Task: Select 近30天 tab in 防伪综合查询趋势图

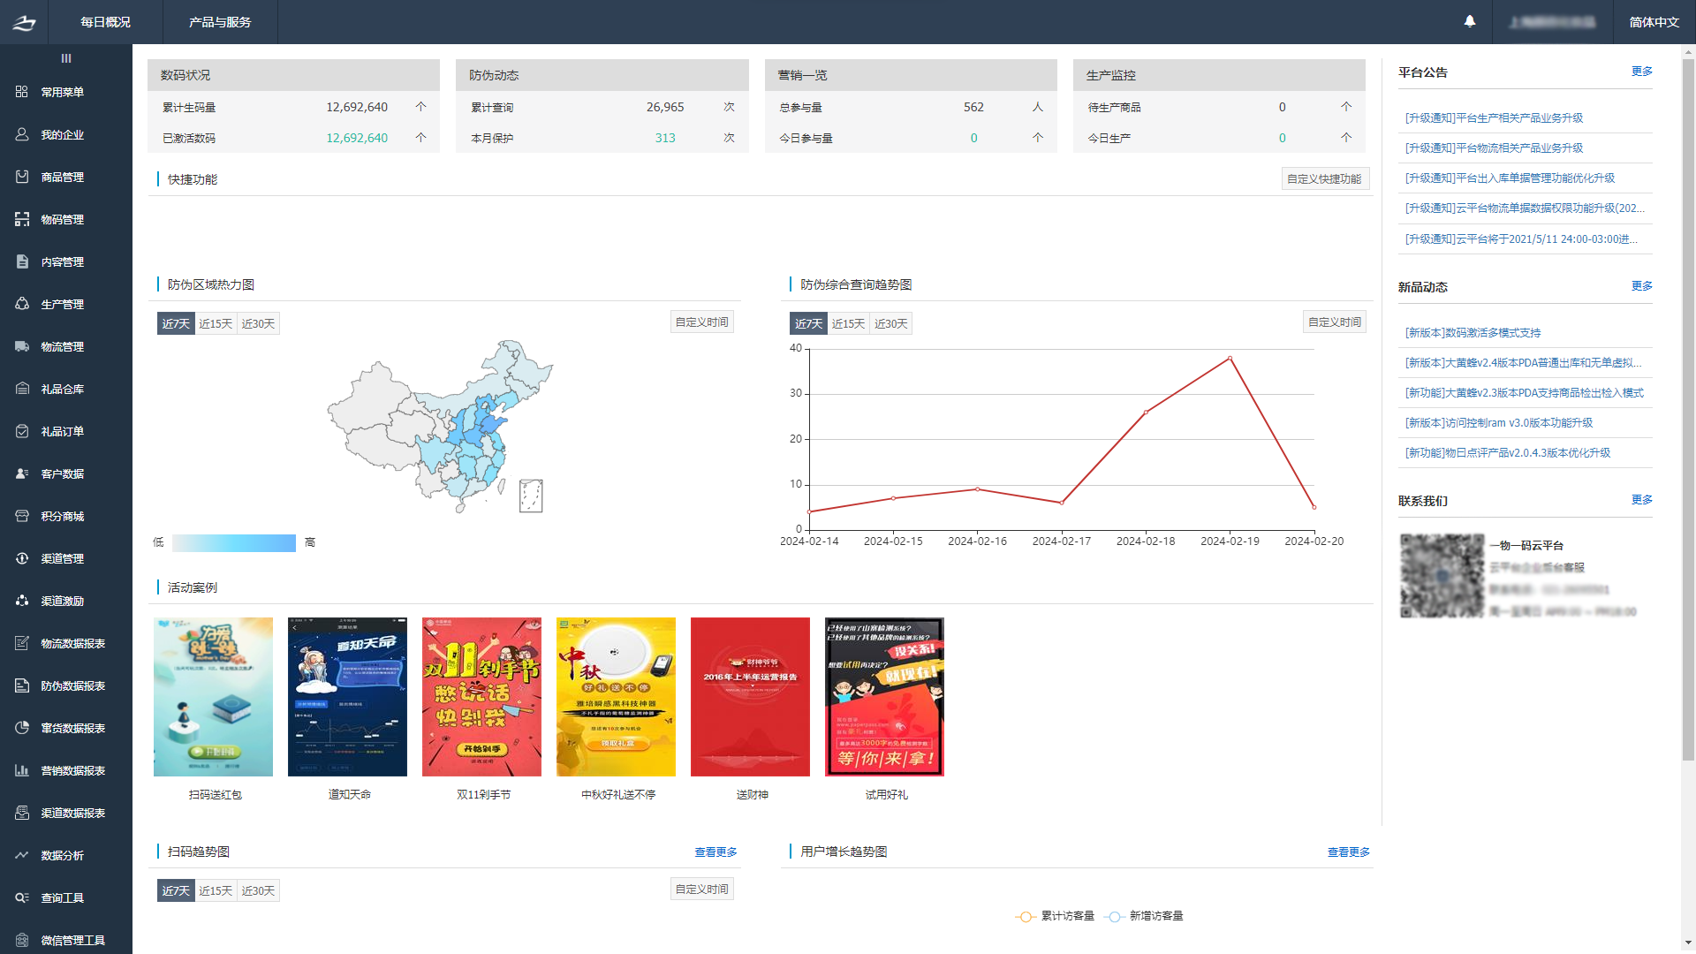Action: click(x=890, y=324)
